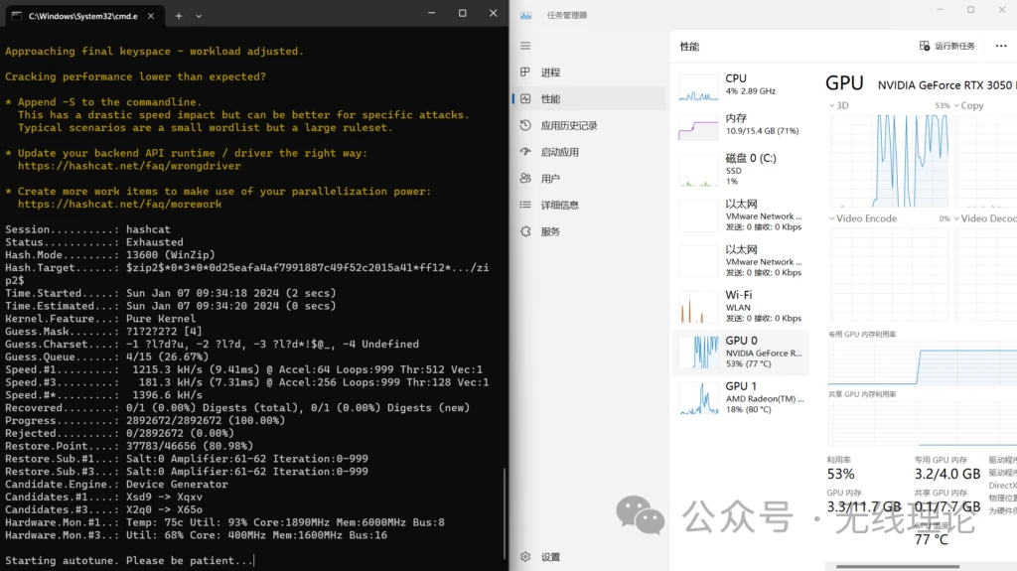Open Task Manager Settings (设置) page

tap(589, 557)
